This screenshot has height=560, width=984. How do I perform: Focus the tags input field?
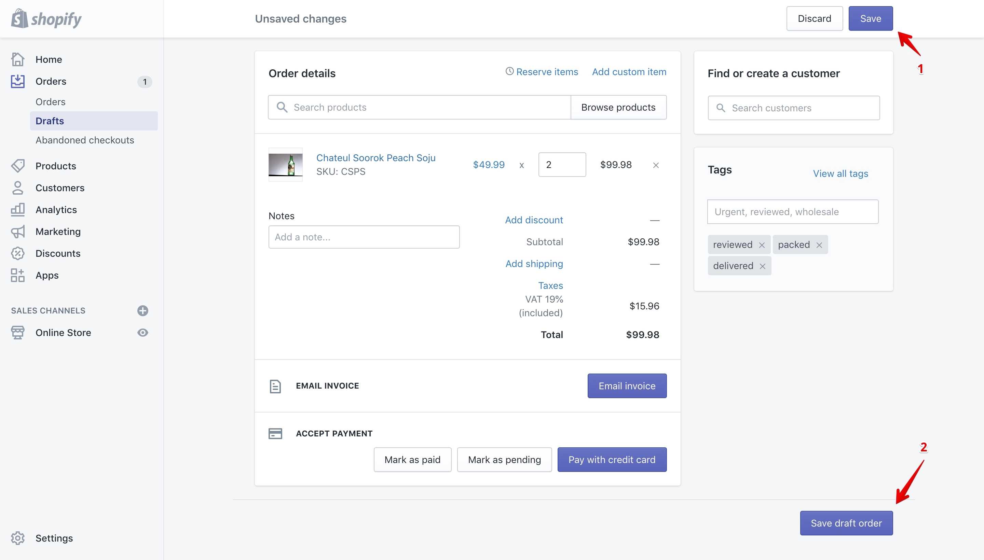click(x=793, y=212)
